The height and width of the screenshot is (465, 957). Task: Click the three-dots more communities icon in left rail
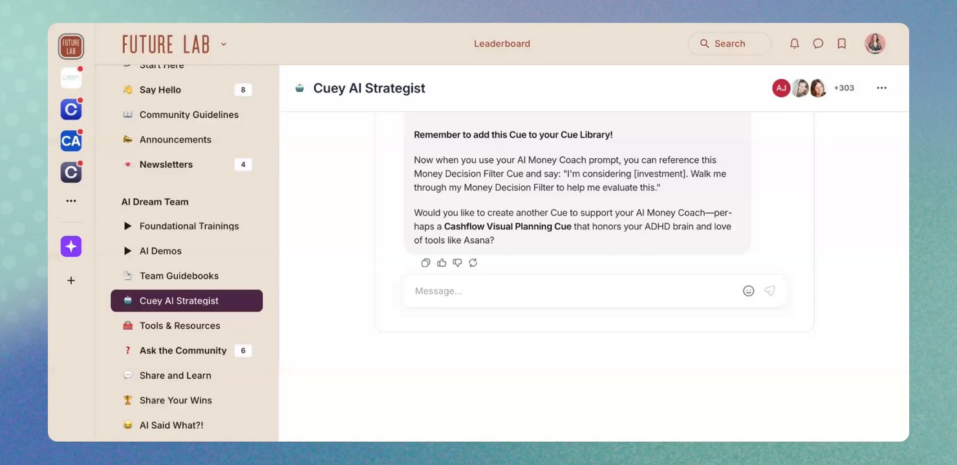click(71, 201)
